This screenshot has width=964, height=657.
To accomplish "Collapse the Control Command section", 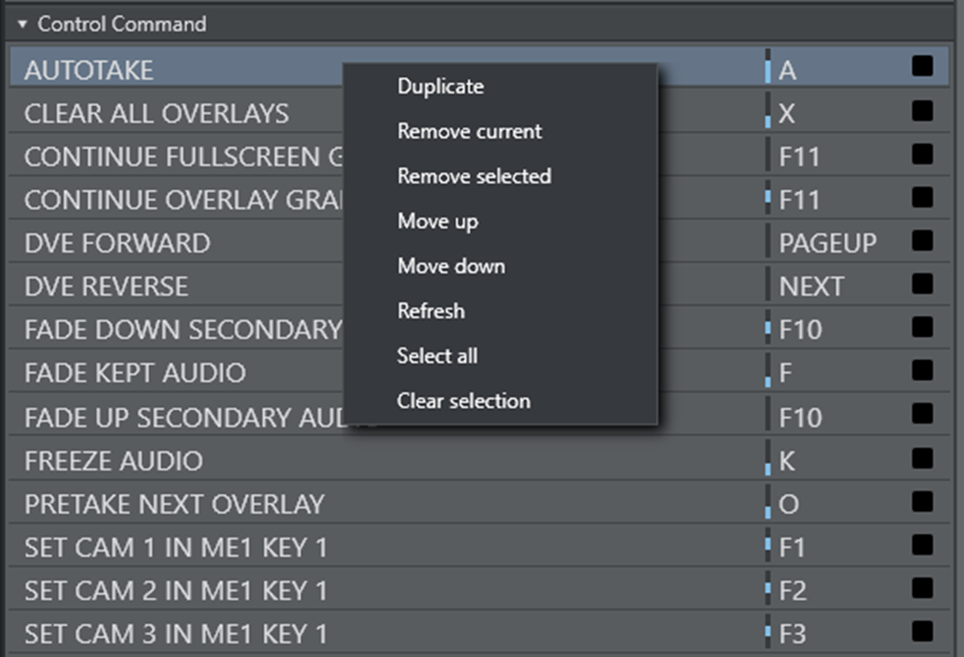I will pyautogui.click(x=22, y=24).
